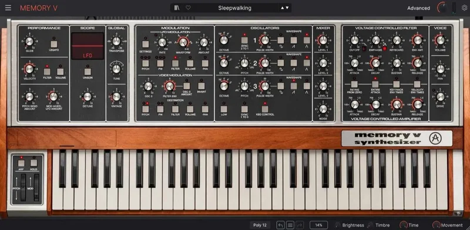Enable oscillator 3 triangle waveshape
The width and height of the screenshot is (470, 230).
pyautogui.click(x=307, y=86)
